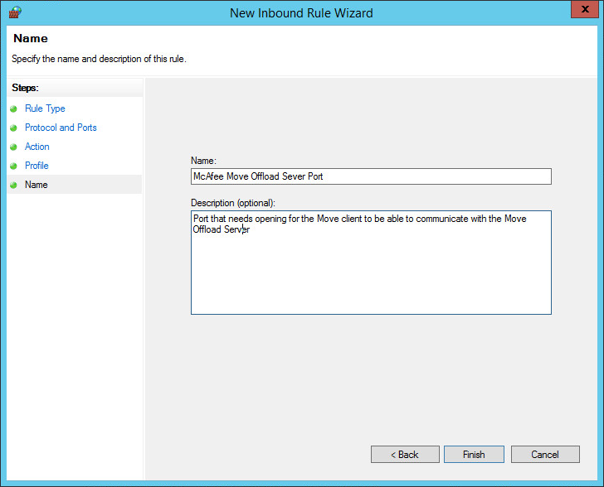Screen dimensions: 604x487
Task: Click the 'Description (optional):' label
Action: pyautogui.click(x=233, y=203)
